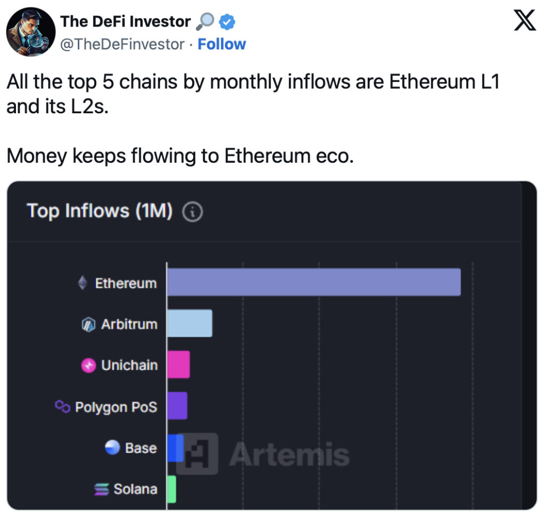Open the X logo link
Image resolution: width=545 pixels, height=518 pixels.
pos(524,21)
